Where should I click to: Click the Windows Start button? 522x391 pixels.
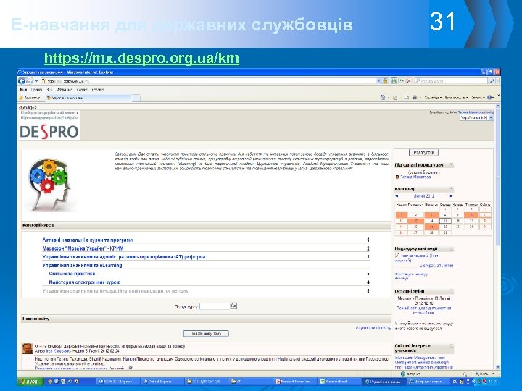[x=29, y=382]
